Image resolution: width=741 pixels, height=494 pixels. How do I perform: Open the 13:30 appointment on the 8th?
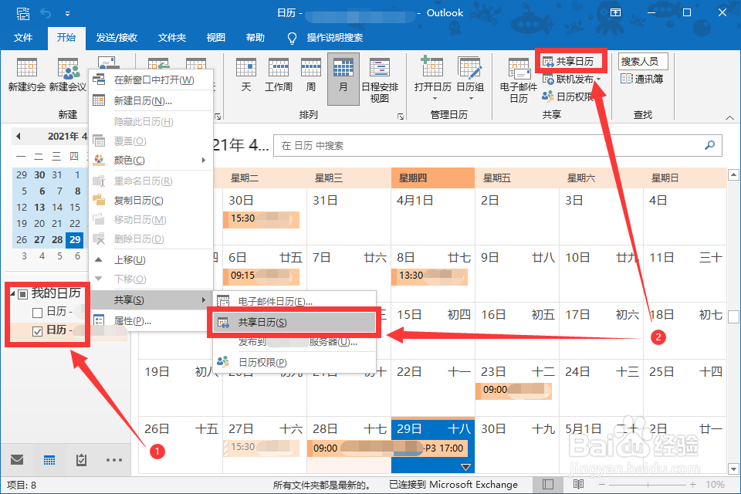[x=430, y=276]
